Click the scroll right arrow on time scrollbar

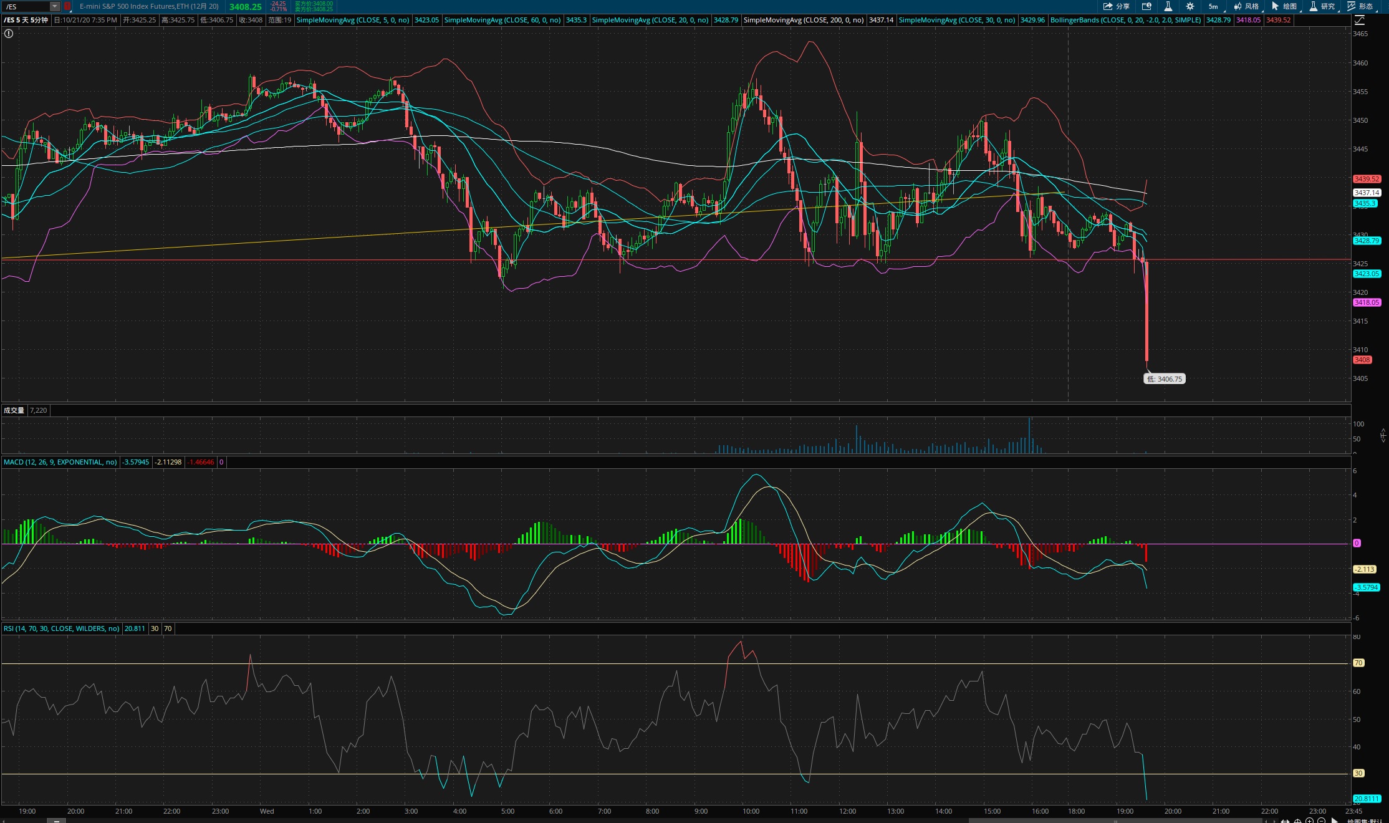tap(1274, 821)
